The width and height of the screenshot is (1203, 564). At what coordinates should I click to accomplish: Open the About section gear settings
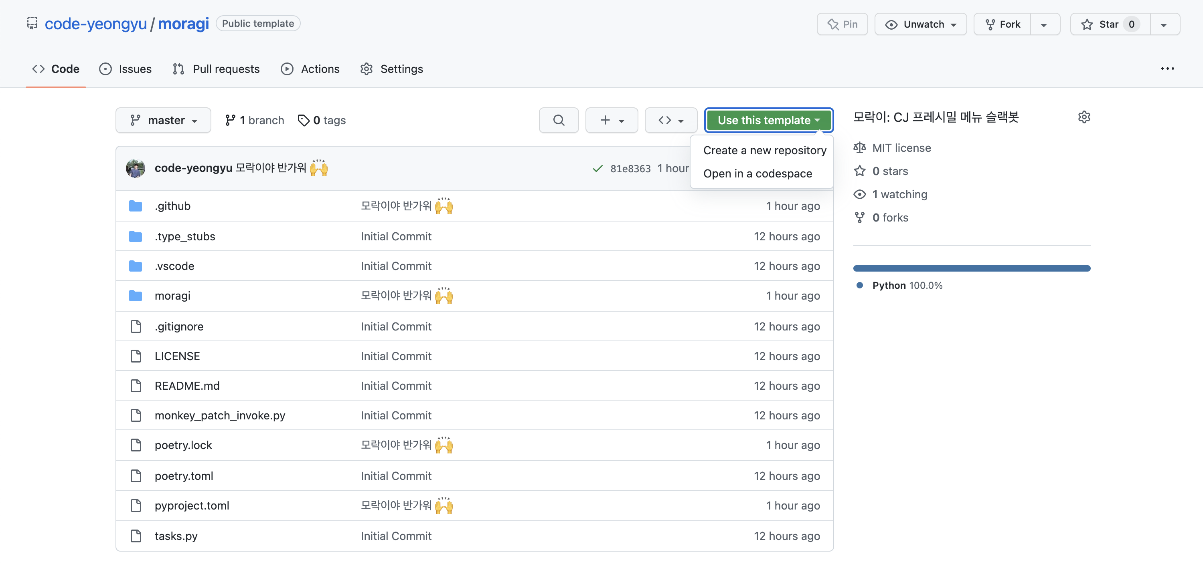point(1084,117)
